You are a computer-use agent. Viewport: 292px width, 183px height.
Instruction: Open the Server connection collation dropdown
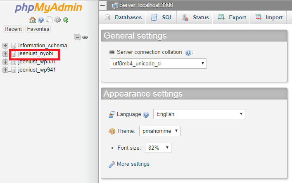point(158,64)
